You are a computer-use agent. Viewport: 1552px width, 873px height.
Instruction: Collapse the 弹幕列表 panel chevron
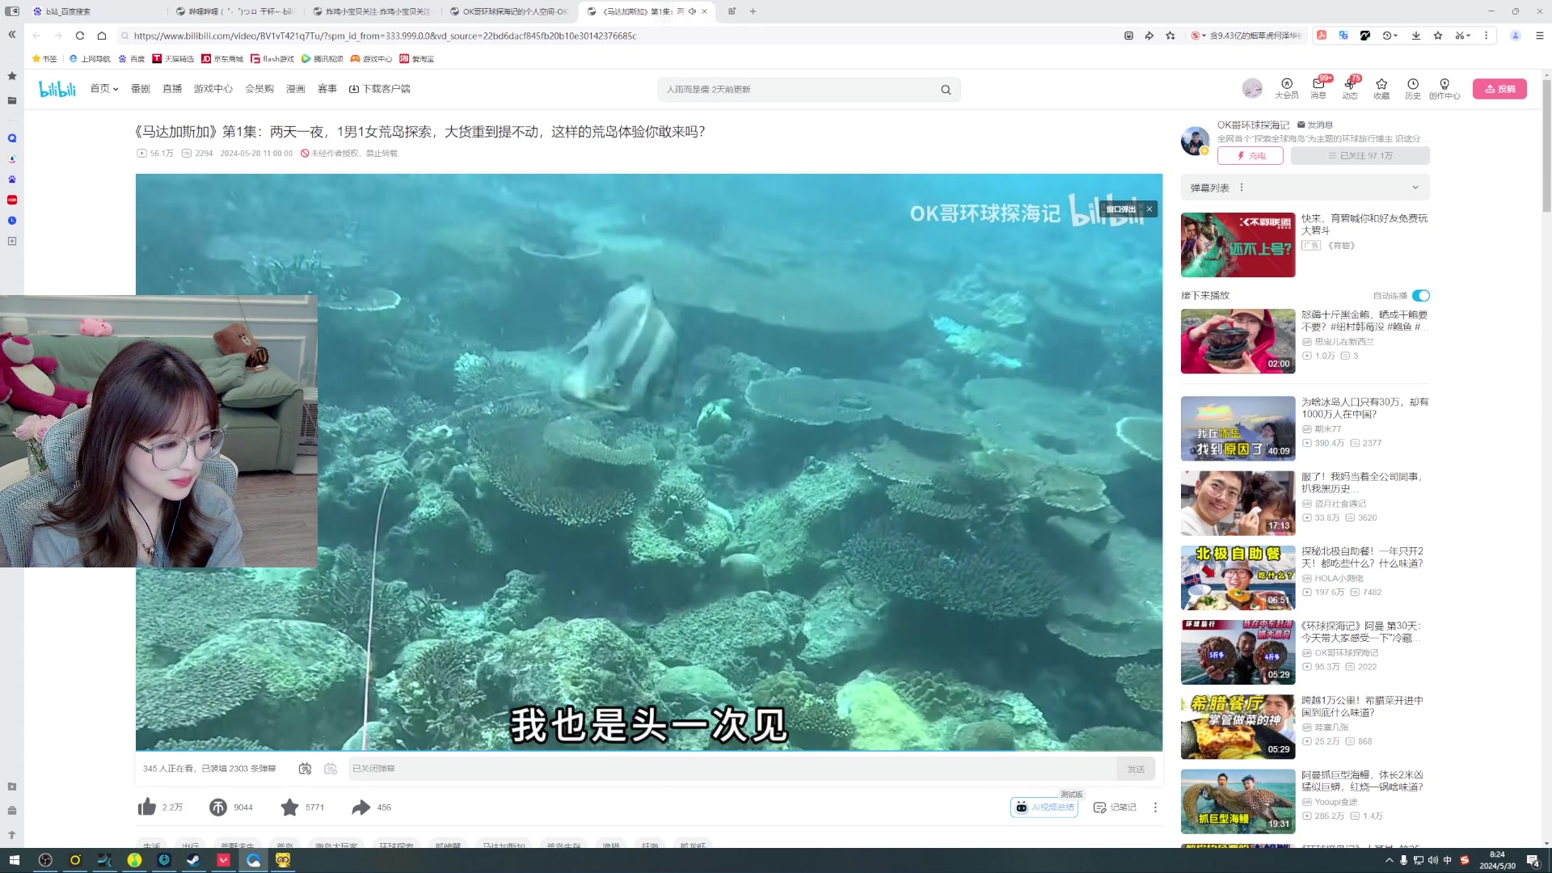(1415, 187)
